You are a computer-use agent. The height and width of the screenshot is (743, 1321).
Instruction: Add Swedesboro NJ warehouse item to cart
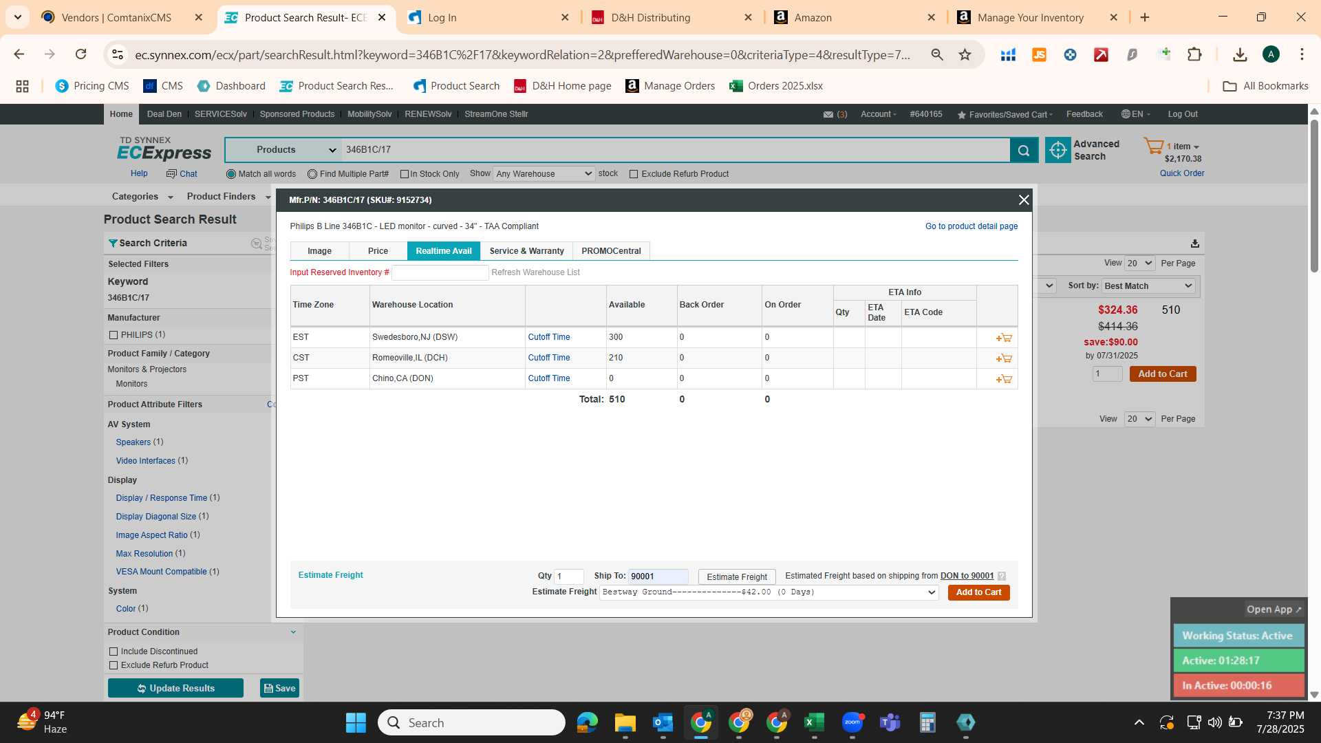(1004, 338)
